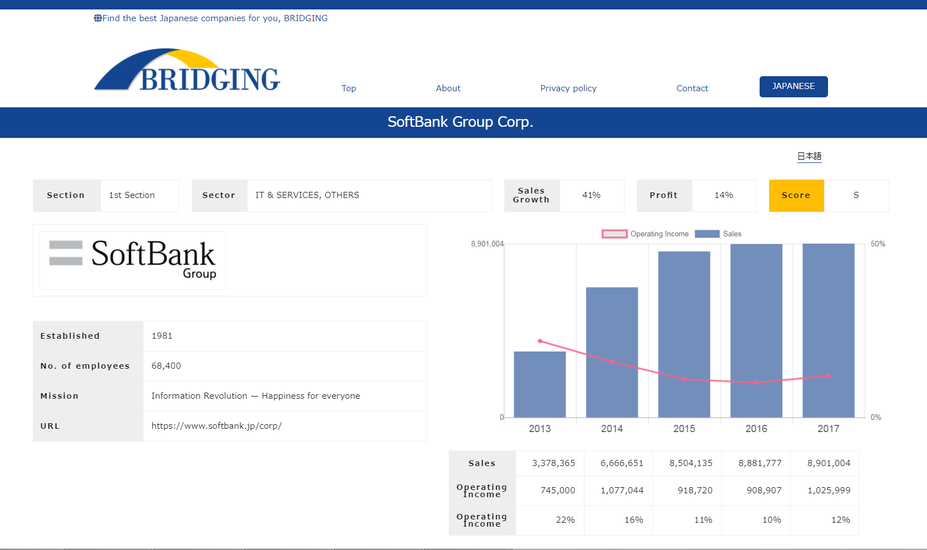Image resolution: width=927 pixels, height=550 pixels.
Task: Click the 2016 sales bar
Action: (756, 330)
